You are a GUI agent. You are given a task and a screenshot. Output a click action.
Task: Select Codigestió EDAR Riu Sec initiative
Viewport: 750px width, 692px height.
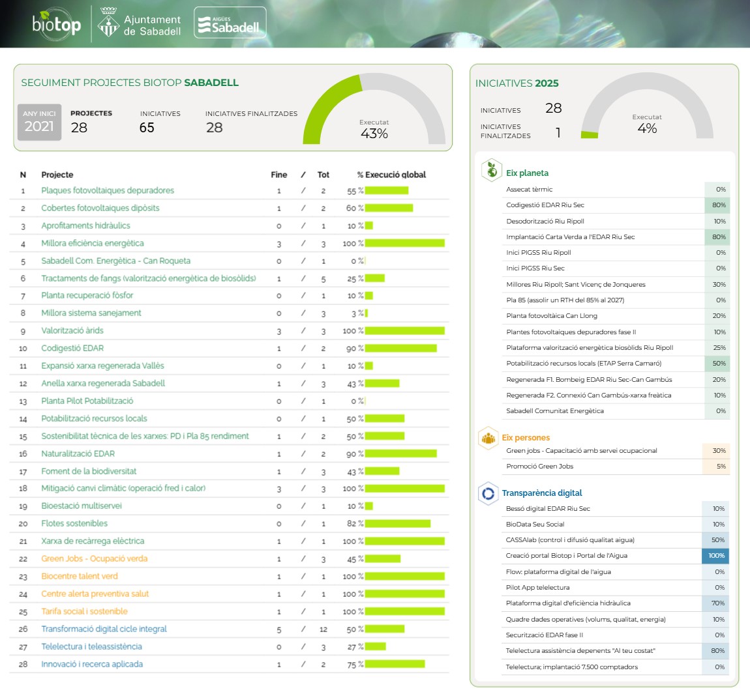point(616,205)
